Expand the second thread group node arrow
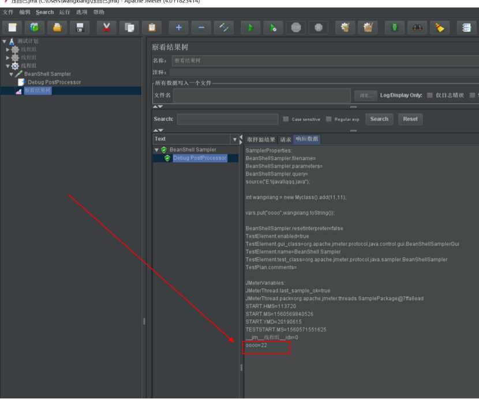The image size is (479, 399). 8,58
